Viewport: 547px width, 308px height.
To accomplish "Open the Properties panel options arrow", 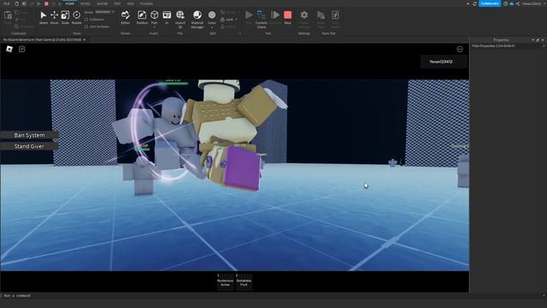I will tap(532, 40).
